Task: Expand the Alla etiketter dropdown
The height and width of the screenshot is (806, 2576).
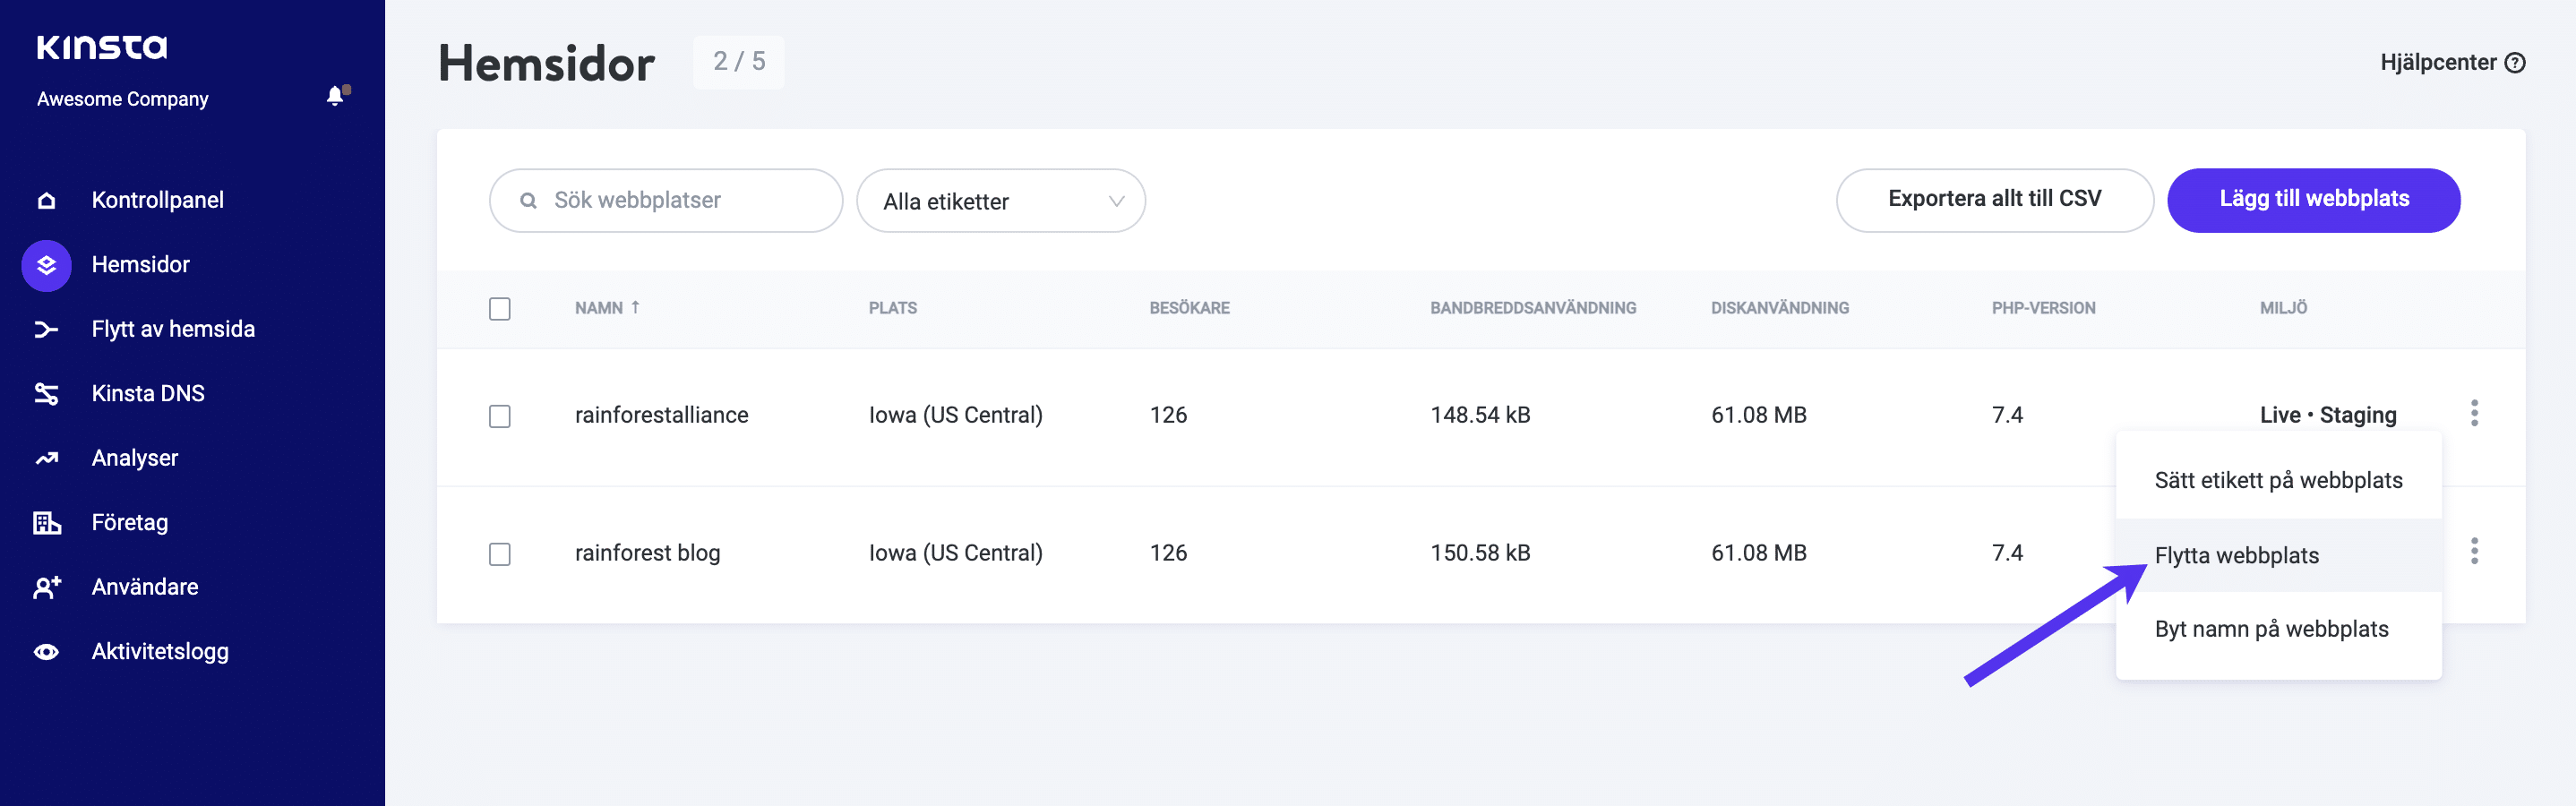Action: tap(1000, 201)
